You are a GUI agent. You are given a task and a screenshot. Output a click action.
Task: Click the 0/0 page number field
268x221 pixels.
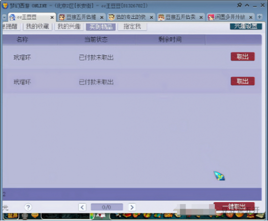(x=107, y=207)
